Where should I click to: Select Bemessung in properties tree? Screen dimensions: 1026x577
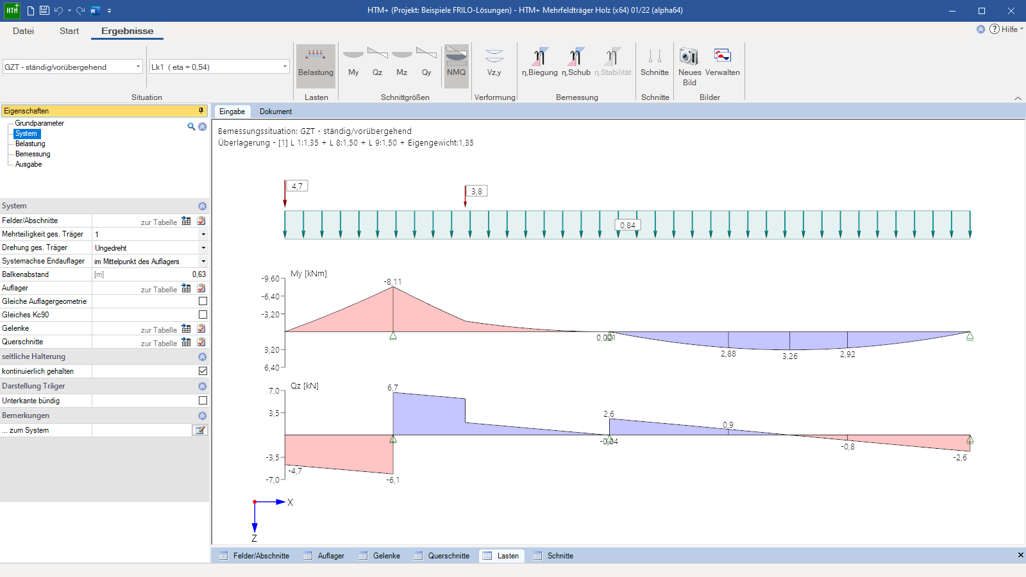pos(33,154)
